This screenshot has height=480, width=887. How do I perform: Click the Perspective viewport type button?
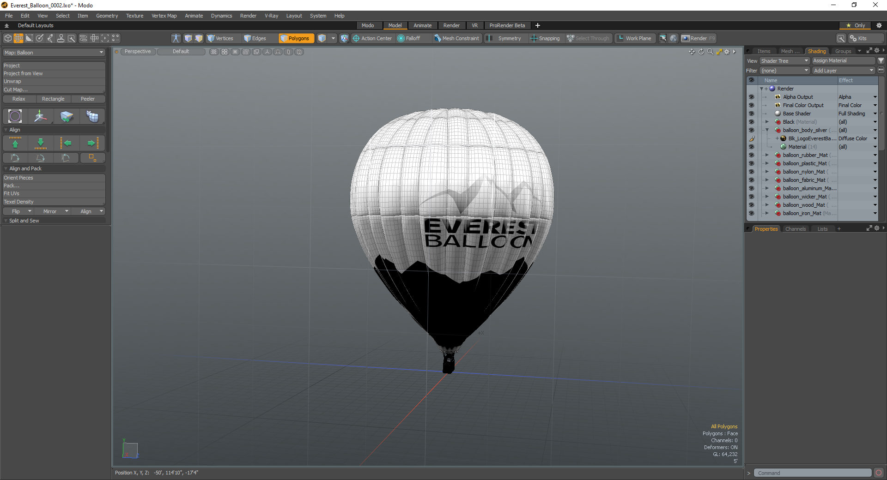point(138,52)
